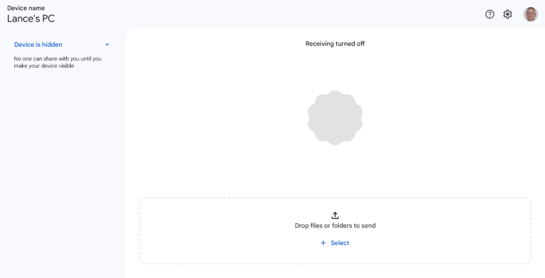
Task: Open the "Device is hidden" visibility menu
Action: pos(38,45)
